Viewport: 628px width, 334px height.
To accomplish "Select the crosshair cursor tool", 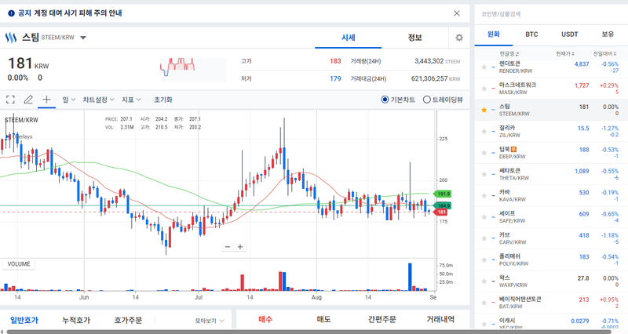I will [x=46, y=100].
